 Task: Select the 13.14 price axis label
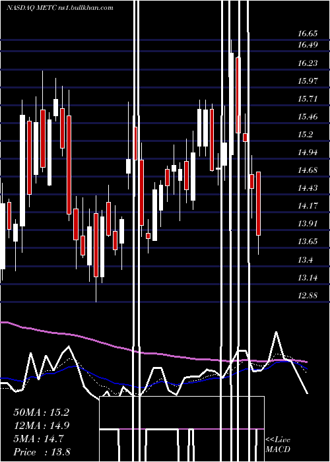click(x=308, y=278)
